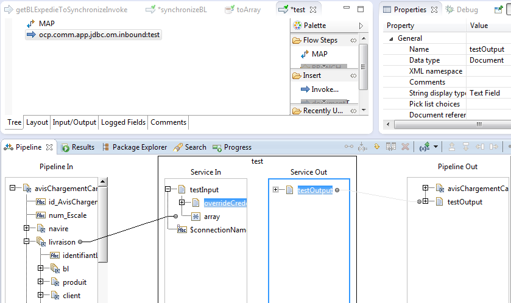
Task: Expand the produit node in Pipeline In
Action: [40, 282]
